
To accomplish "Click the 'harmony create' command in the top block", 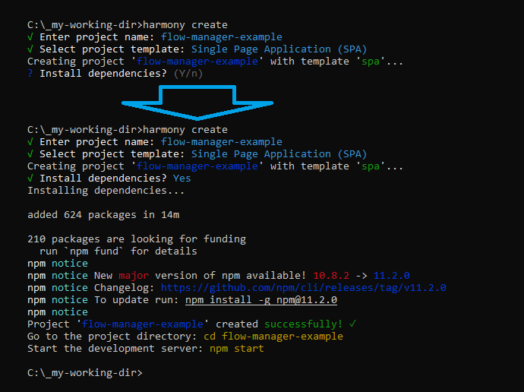I will 185,25.
